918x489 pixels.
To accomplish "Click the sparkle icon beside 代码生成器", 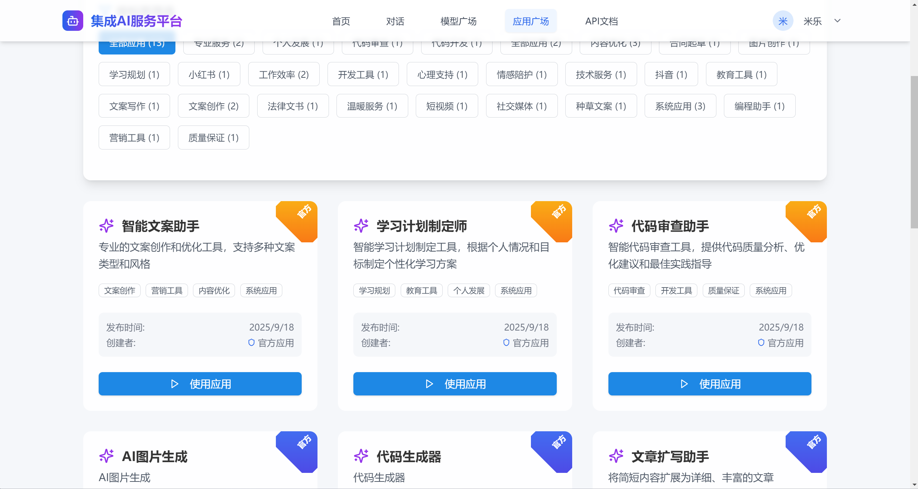I will (361, 456).
